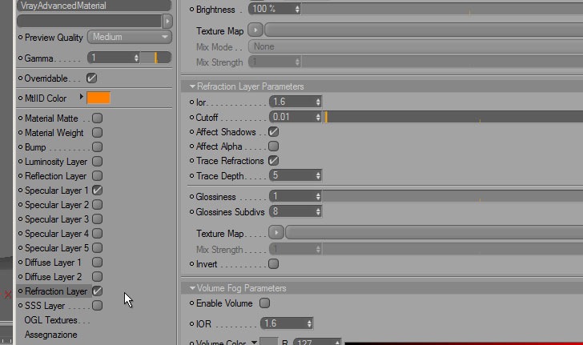
Task: Click the Brightness percentage spinner arrows
Action: [297, 10]
